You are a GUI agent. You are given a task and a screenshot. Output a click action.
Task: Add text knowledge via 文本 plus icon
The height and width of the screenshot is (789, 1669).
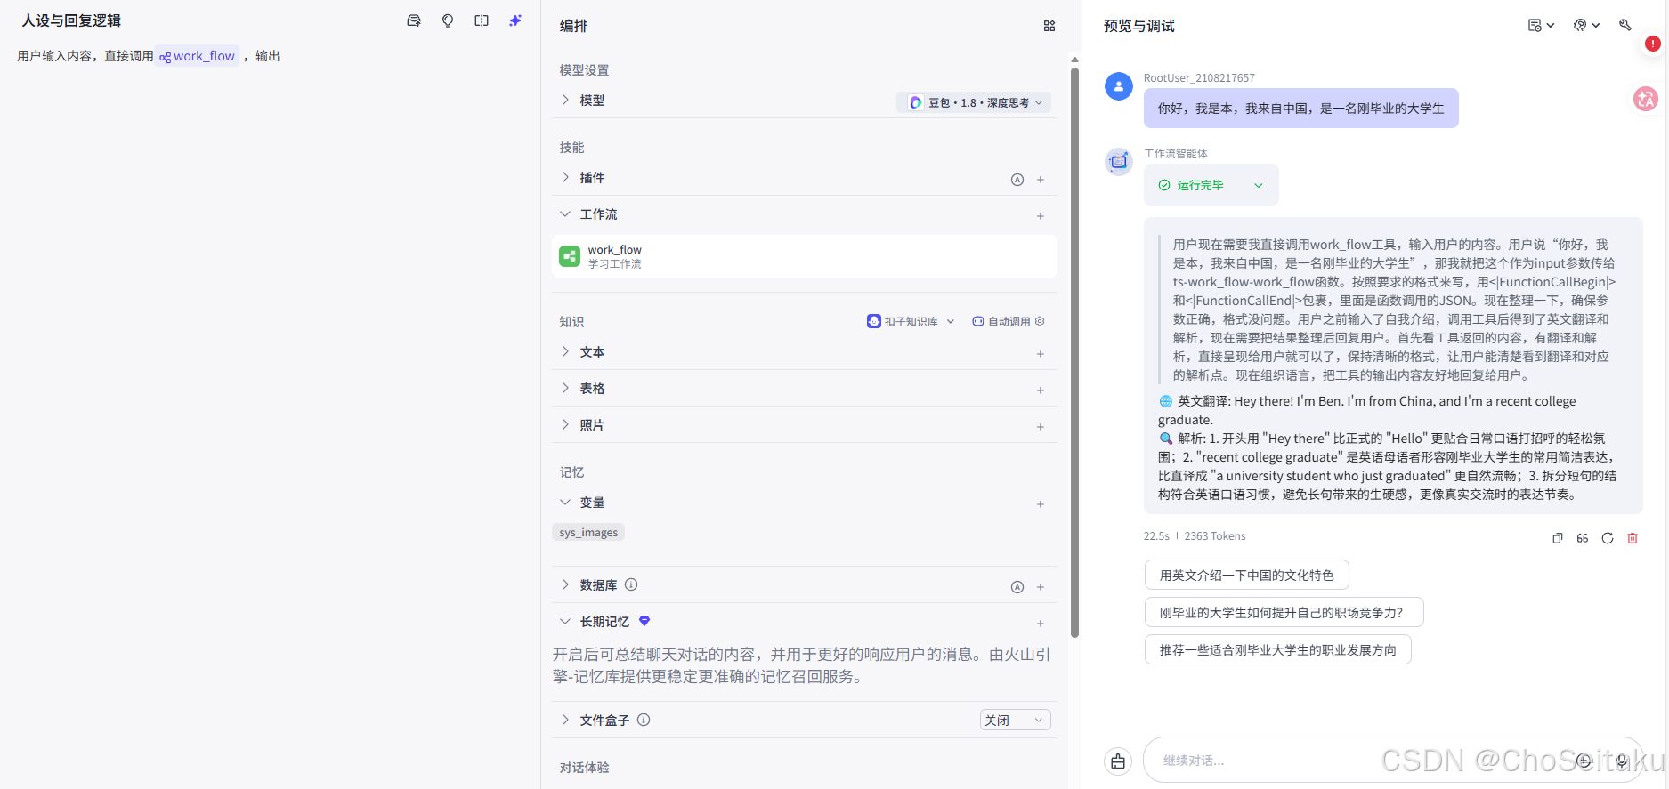pos(1041,354)
